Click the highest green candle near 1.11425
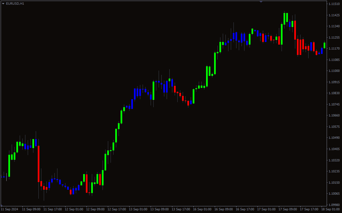Viewport: 342px width, 213px height. point(285,19)
